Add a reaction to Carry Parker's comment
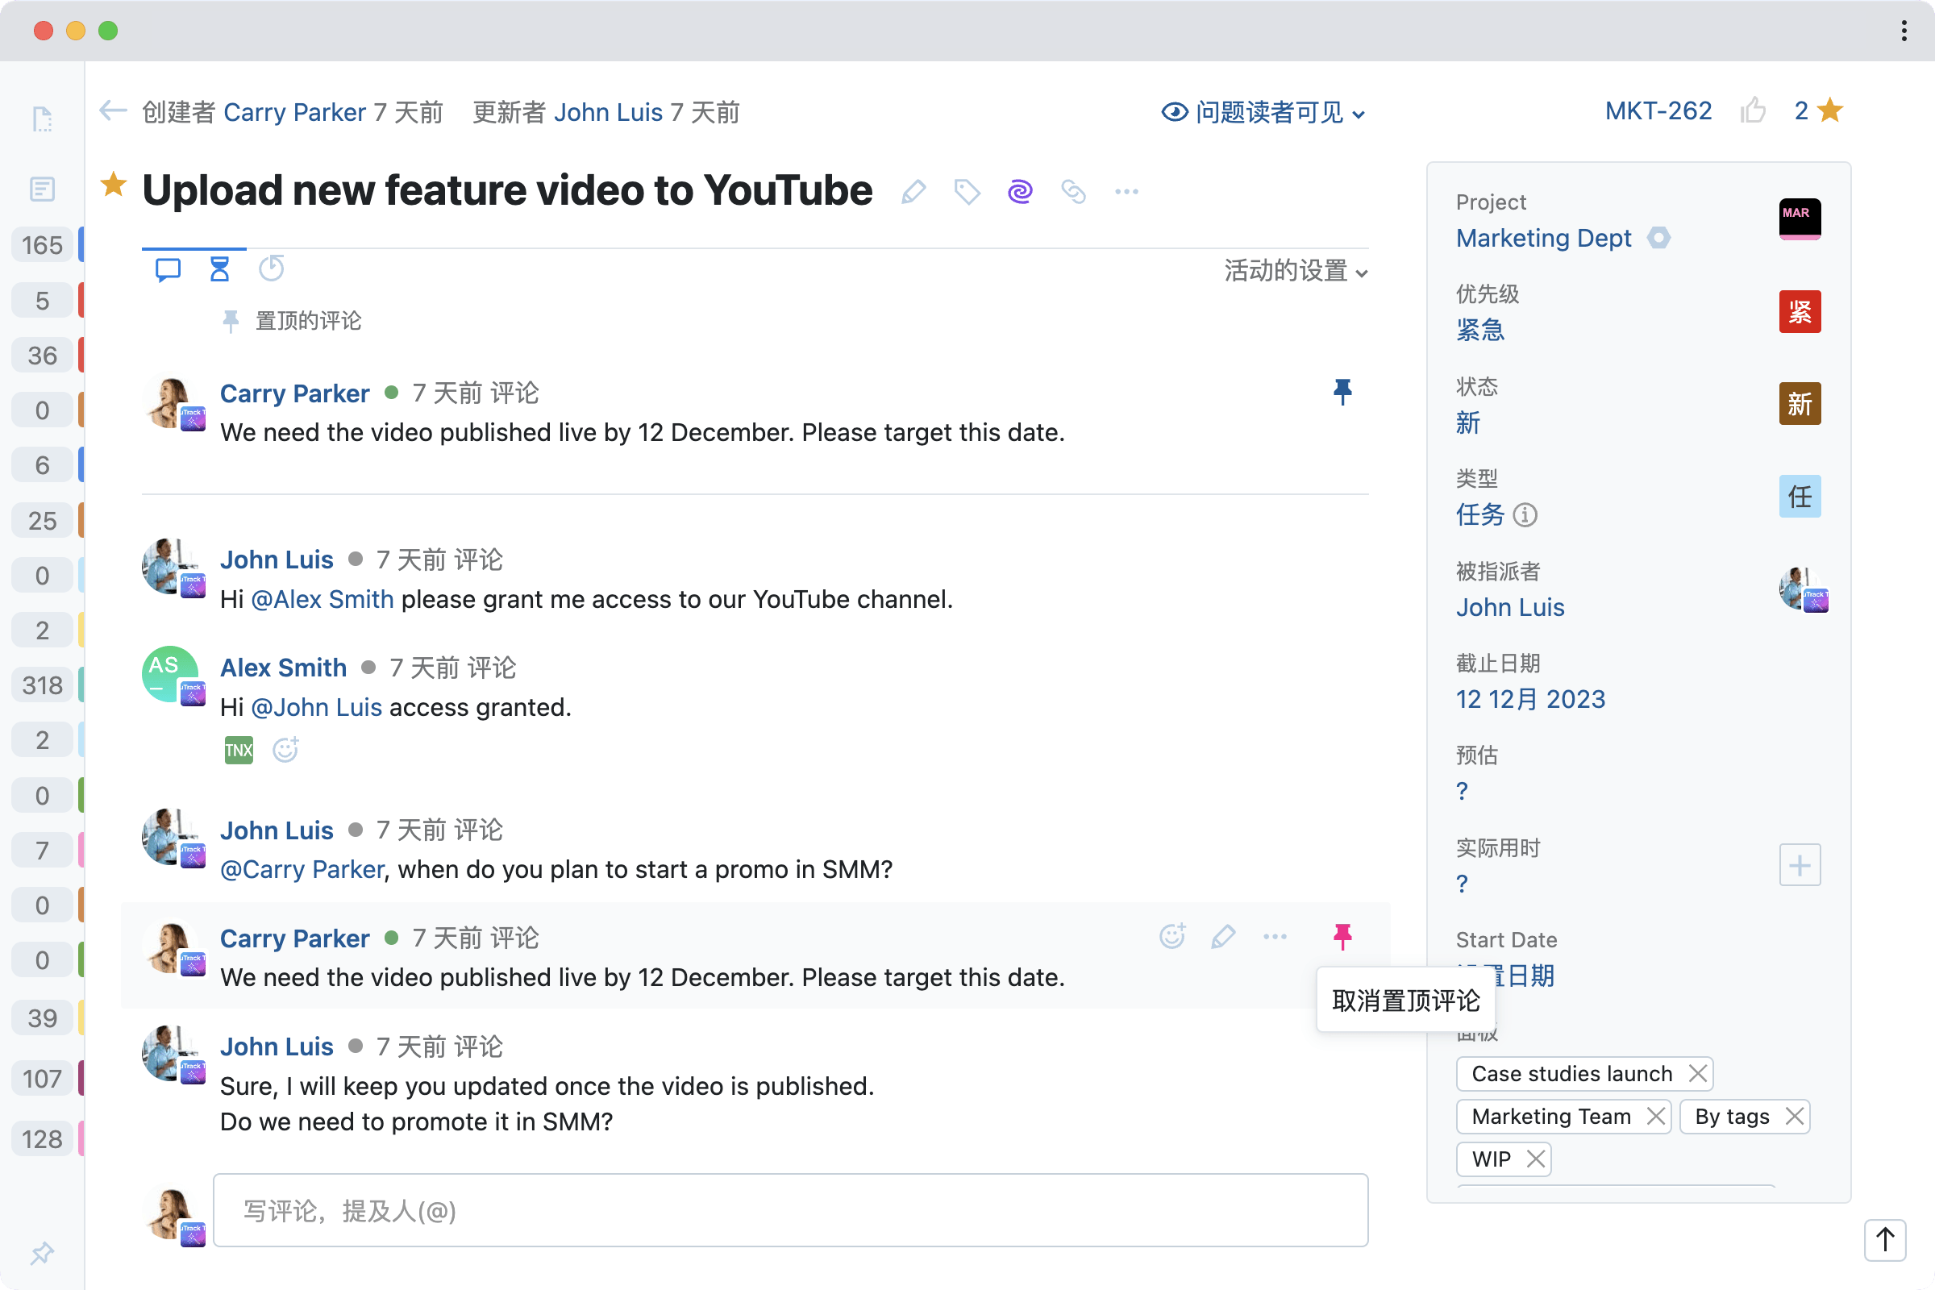The image size is (1935, 1290). [1171, 936]
